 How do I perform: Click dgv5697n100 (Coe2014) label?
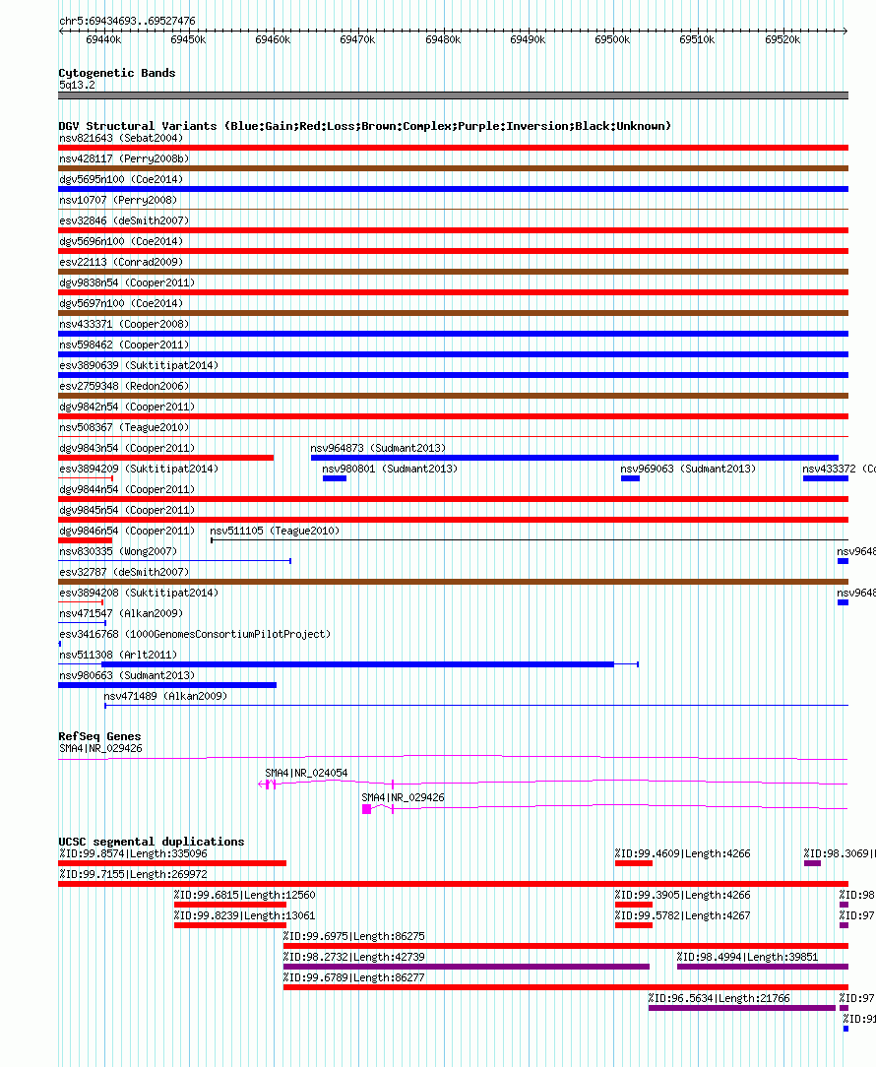click(121, 303)
